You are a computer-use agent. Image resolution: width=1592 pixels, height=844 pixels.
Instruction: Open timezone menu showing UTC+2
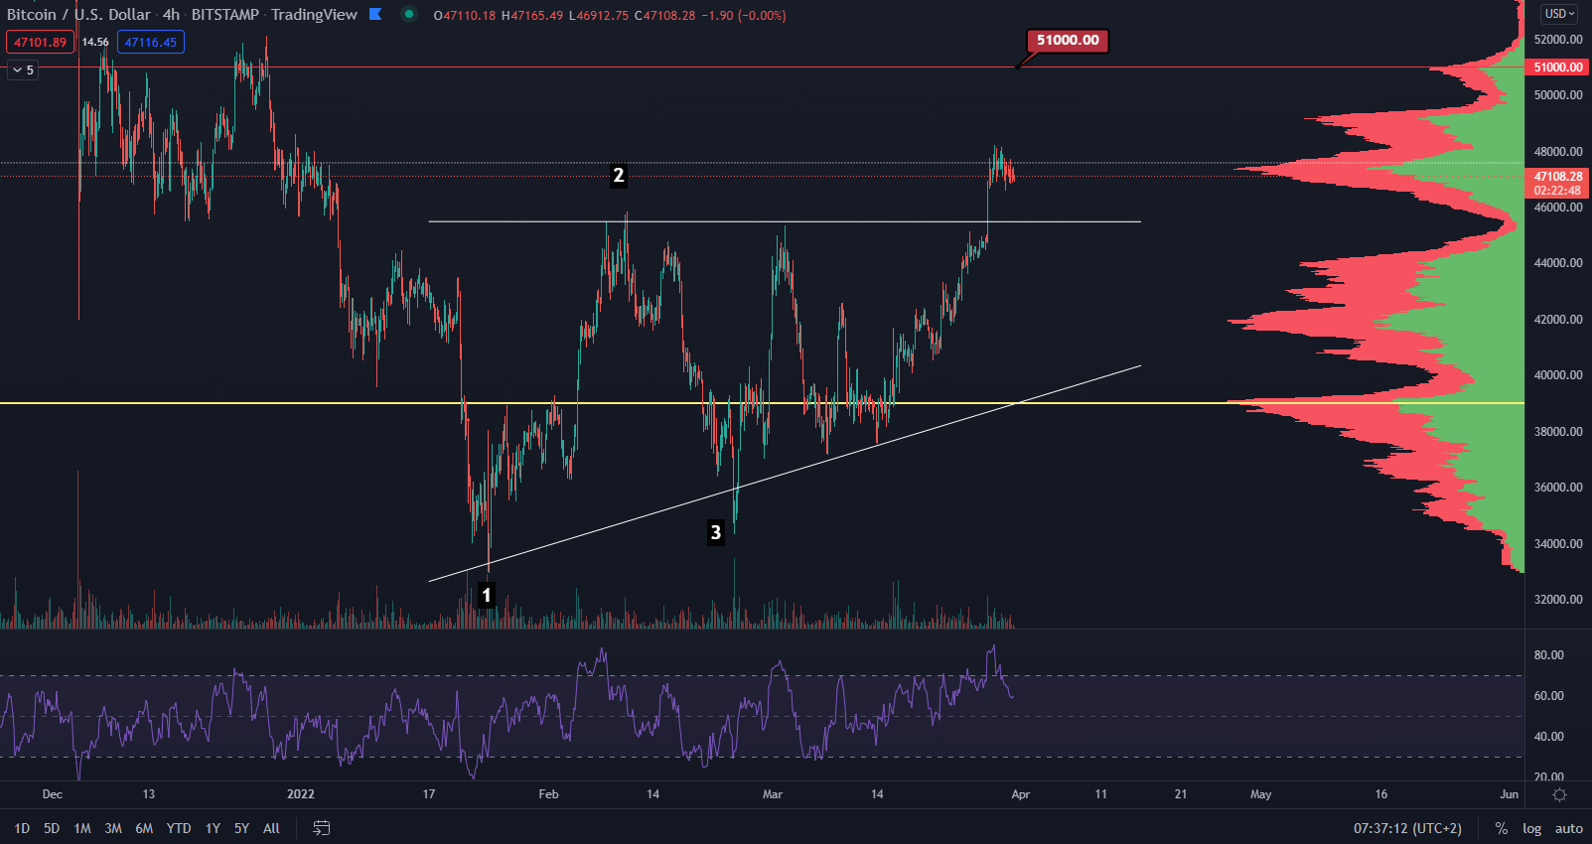[1407, 828]
